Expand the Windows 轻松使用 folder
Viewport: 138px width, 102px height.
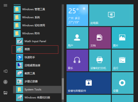click(37, 25)
